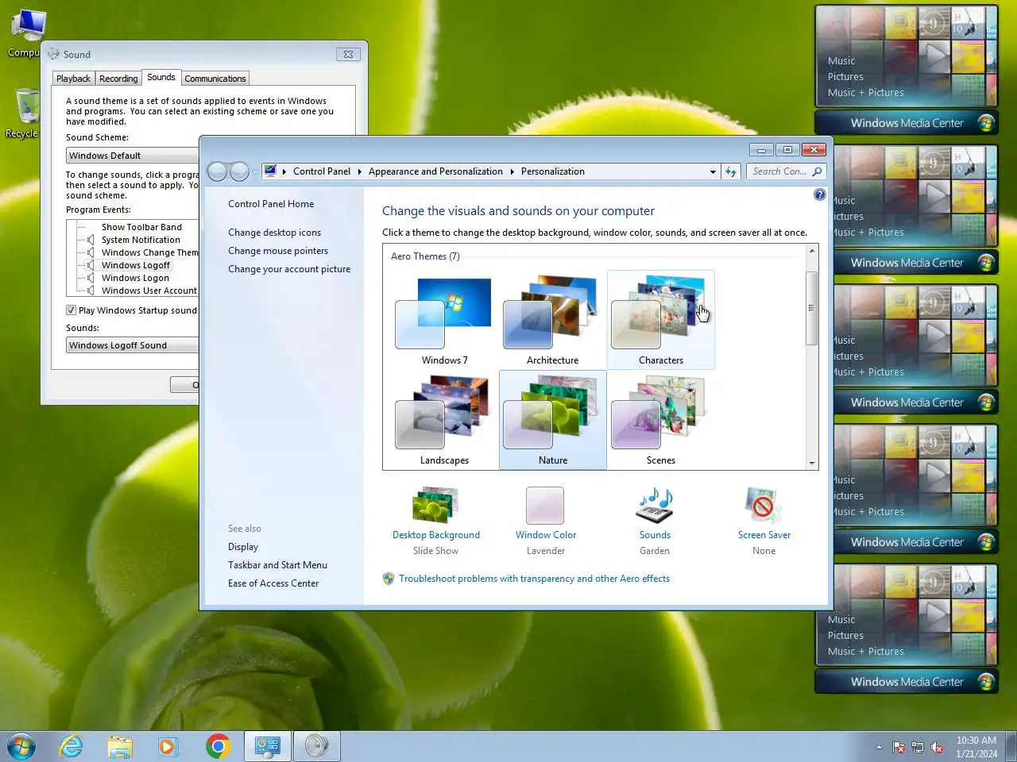Click the refresh icon beside address bar
Viewport: 1017px width, 762px height.
coord(731,171)
